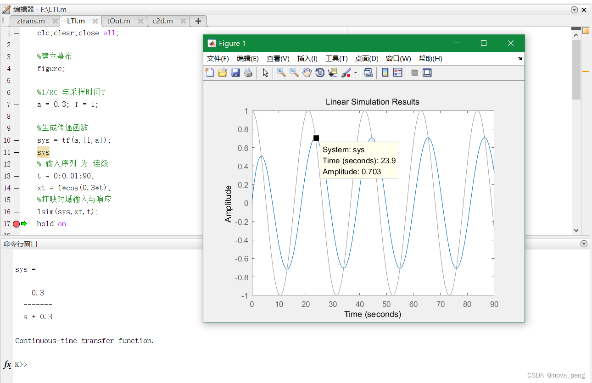
Task: Click the data tip box showing Amplitude 0.703
Action: tap(359, 161)
